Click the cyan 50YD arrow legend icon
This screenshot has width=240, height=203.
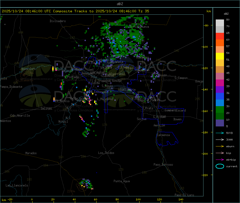(x=220, y=133)
